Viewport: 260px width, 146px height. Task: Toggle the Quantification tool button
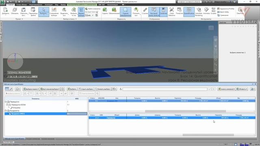[x=189, y=12]
